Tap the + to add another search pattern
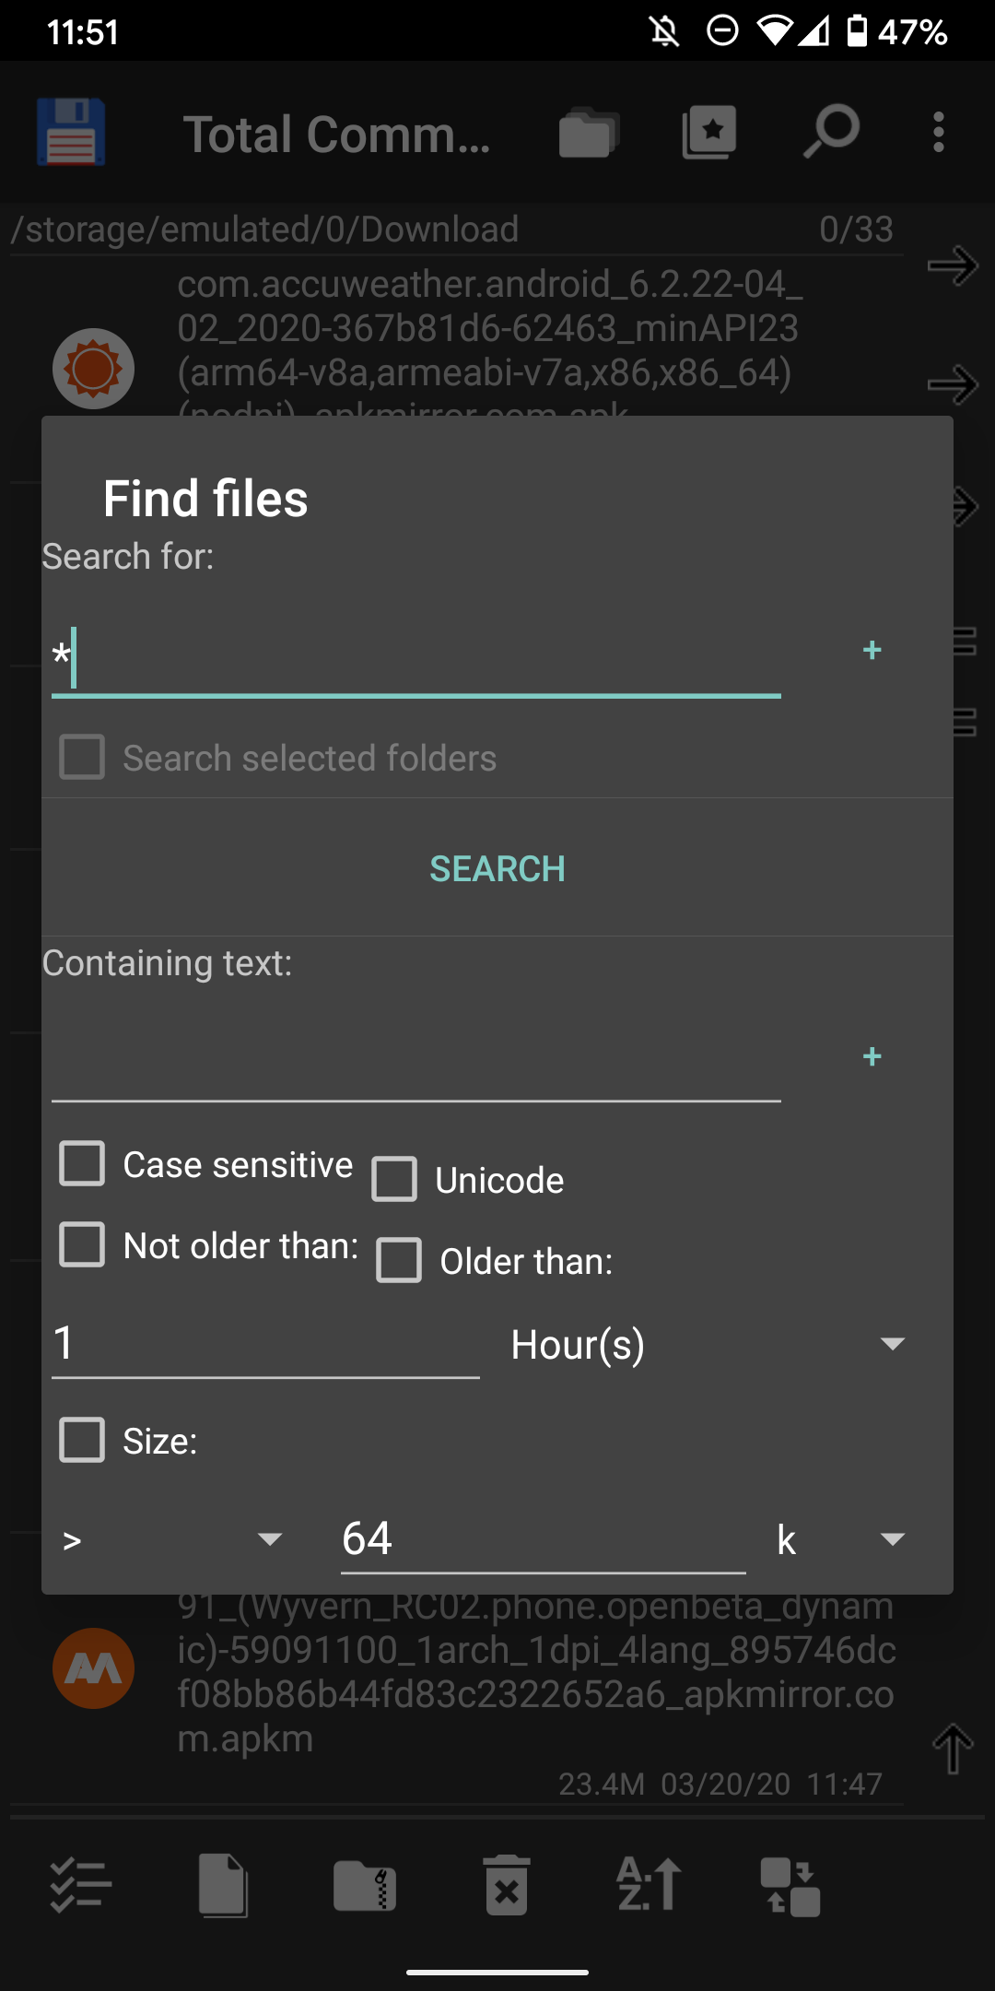 point(872,650)
